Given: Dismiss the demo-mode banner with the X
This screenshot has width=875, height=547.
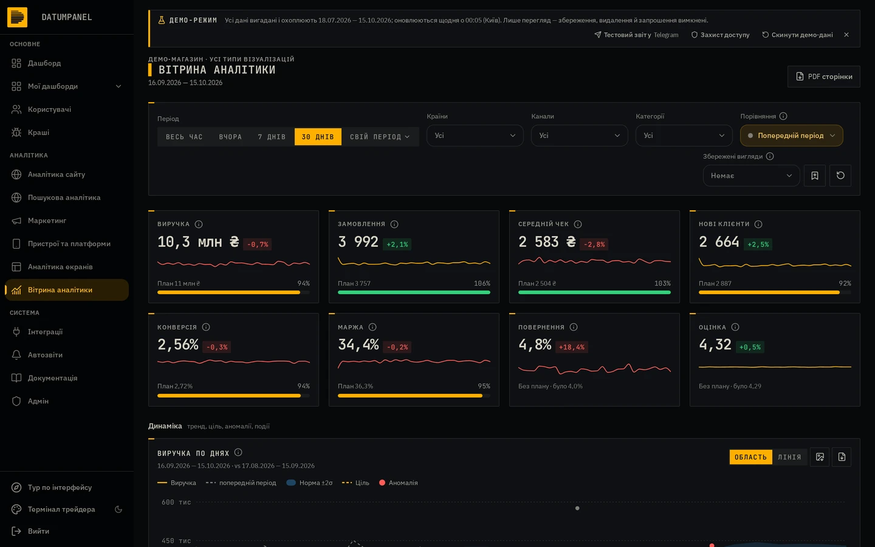Looking at the screenshot, I should coord(846,35).
